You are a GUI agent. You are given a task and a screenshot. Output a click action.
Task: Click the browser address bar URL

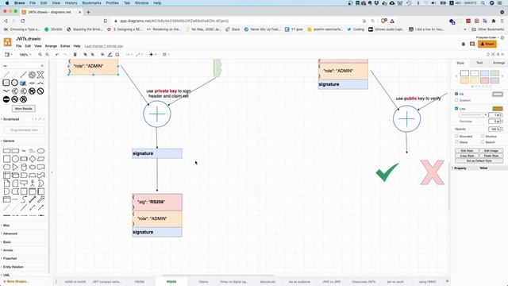[x=175, y=21]
